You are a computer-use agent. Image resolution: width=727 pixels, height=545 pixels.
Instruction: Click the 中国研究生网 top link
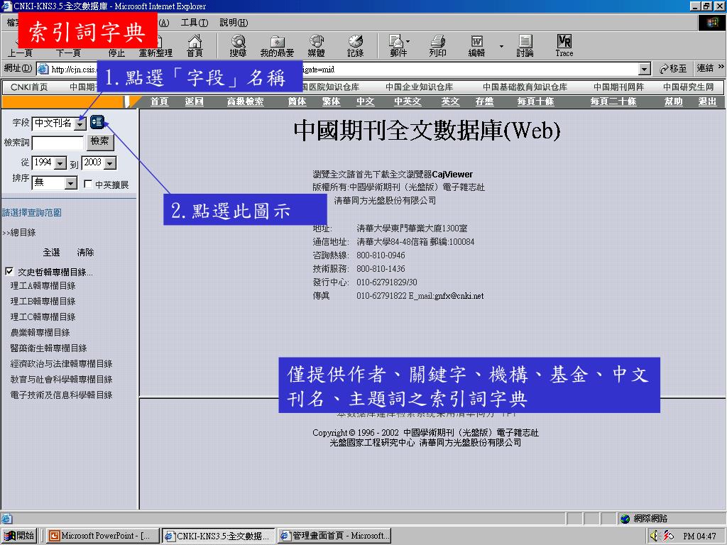pyautogui.click(x=689, y=87)
